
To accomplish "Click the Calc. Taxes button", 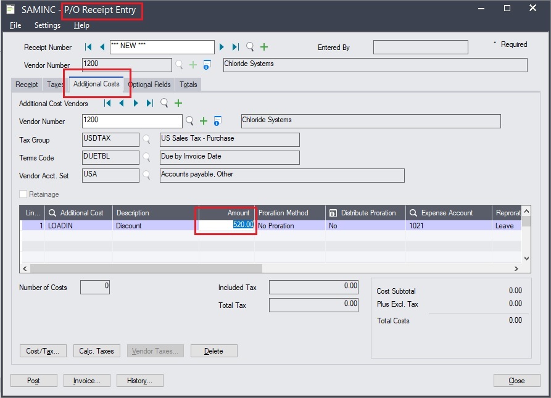I will (97, 351).
